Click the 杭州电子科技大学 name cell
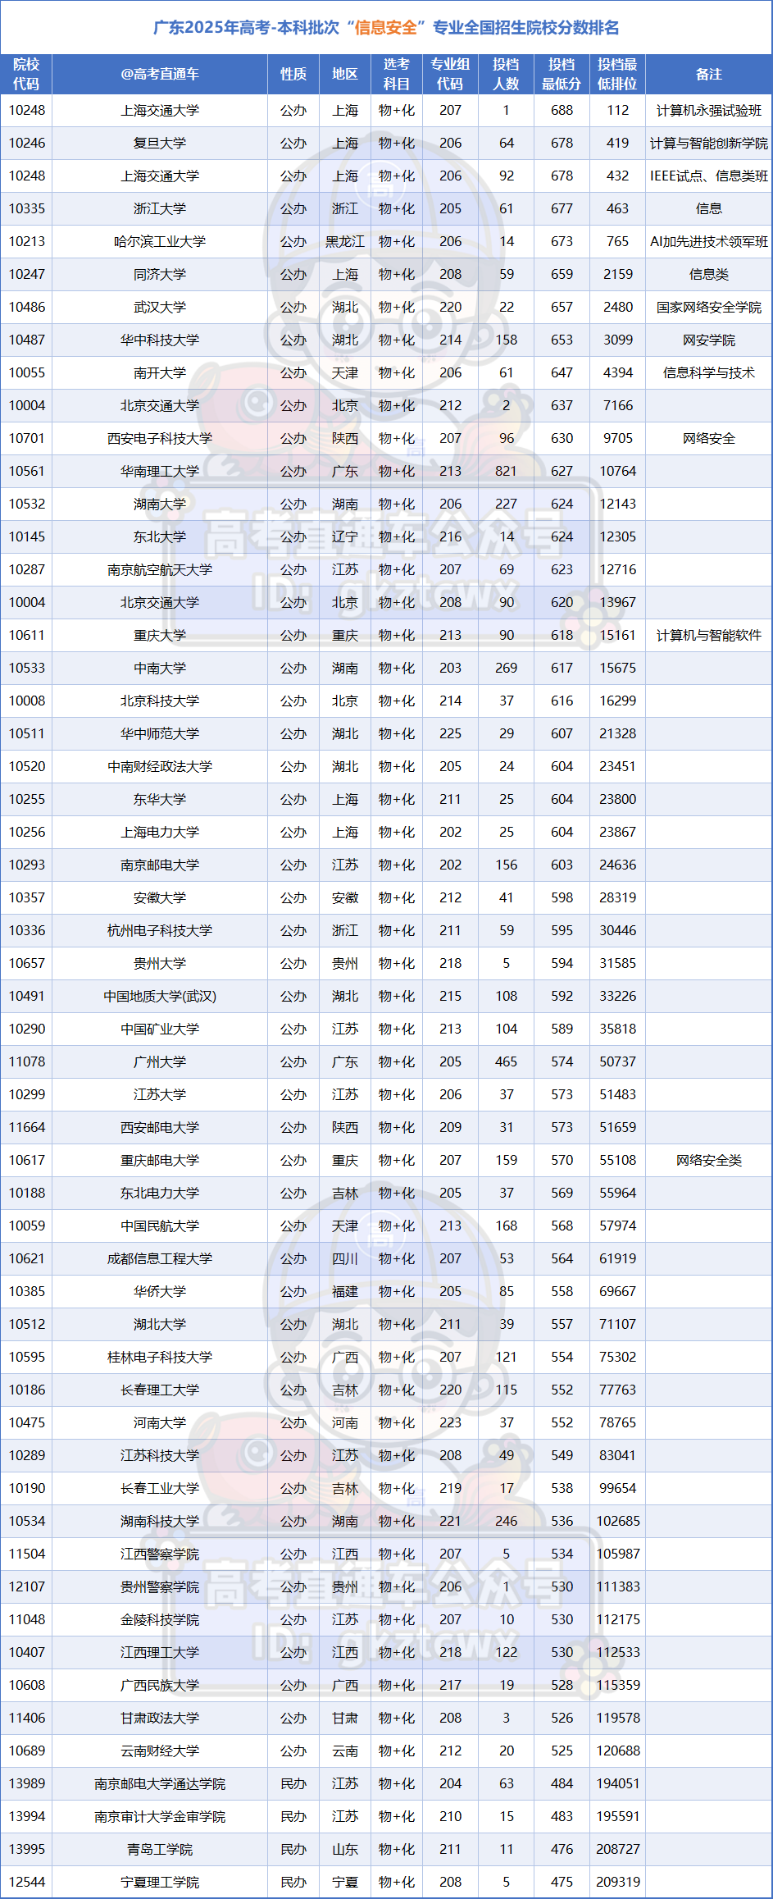Screen dimensions: 773x1899 160,930
